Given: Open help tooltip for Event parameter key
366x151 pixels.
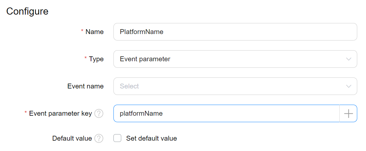Looking at the screenshot, I should [x=99, y=114].
